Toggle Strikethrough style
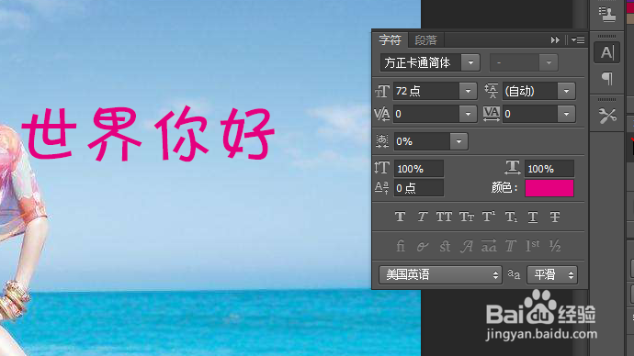This screenshot has height=356, width=634. 555,217
